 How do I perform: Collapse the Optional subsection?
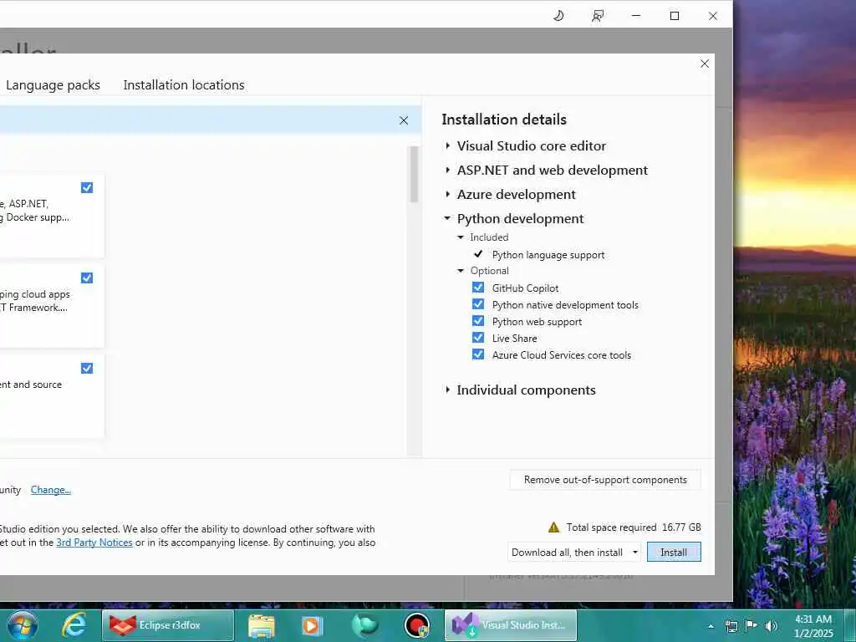461,271
